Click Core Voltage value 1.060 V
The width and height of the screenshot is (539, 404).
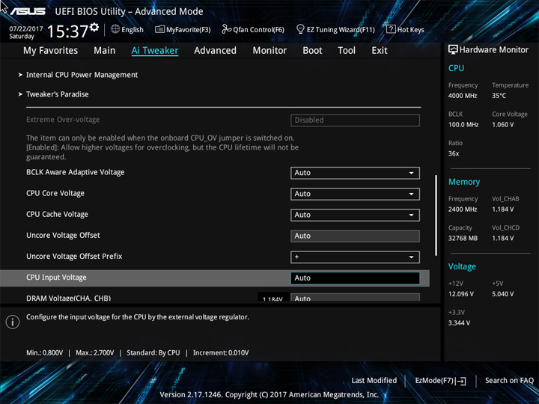pyautogui.click(x=502, y=125)
